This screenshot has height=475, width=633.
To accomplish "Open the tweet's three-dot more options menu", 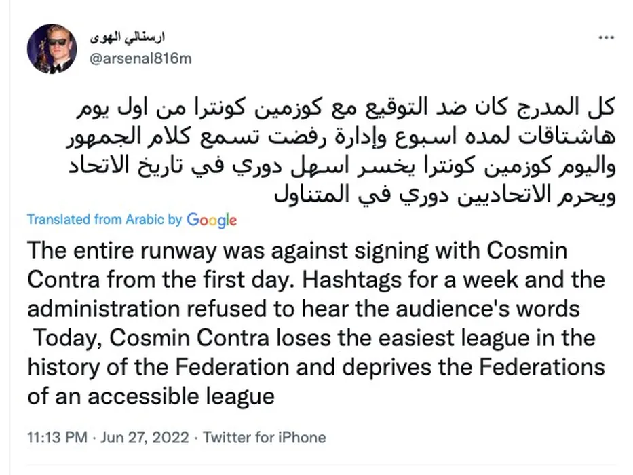I will point(603,37).
